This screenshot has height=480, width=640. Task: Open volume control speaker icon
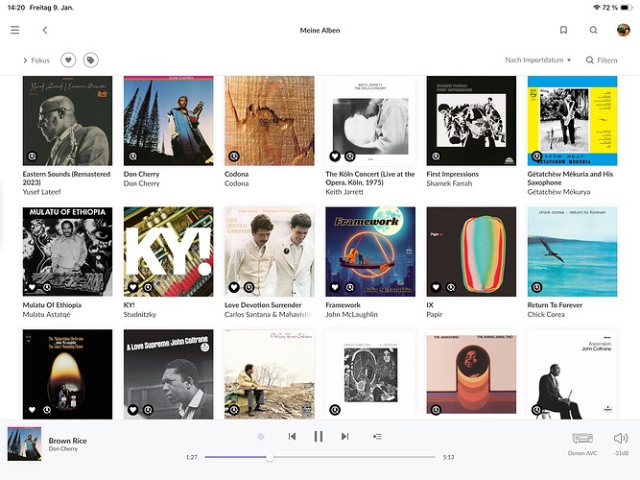(620, 438)
